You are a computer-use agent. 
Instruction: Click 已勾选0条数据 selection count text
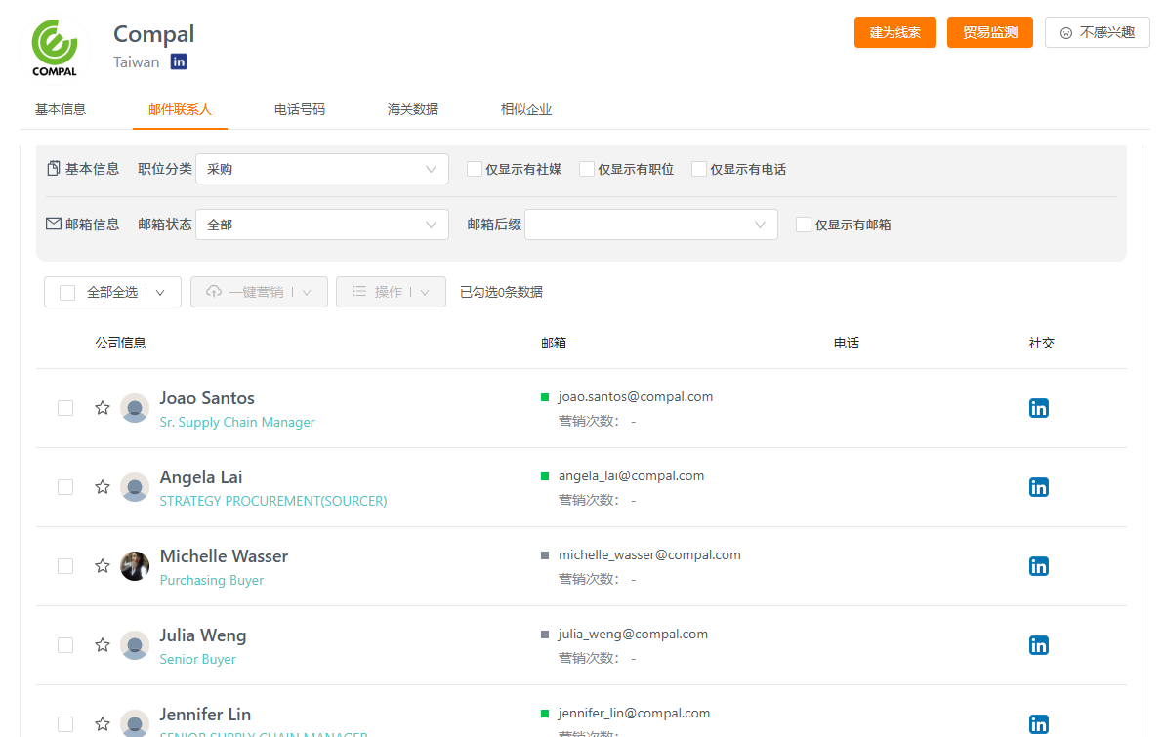point(501,293)
